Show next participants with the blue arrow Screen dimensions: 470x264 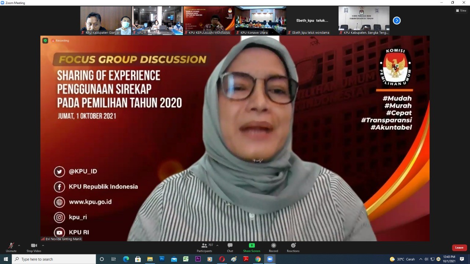click(x=397, y=21)
